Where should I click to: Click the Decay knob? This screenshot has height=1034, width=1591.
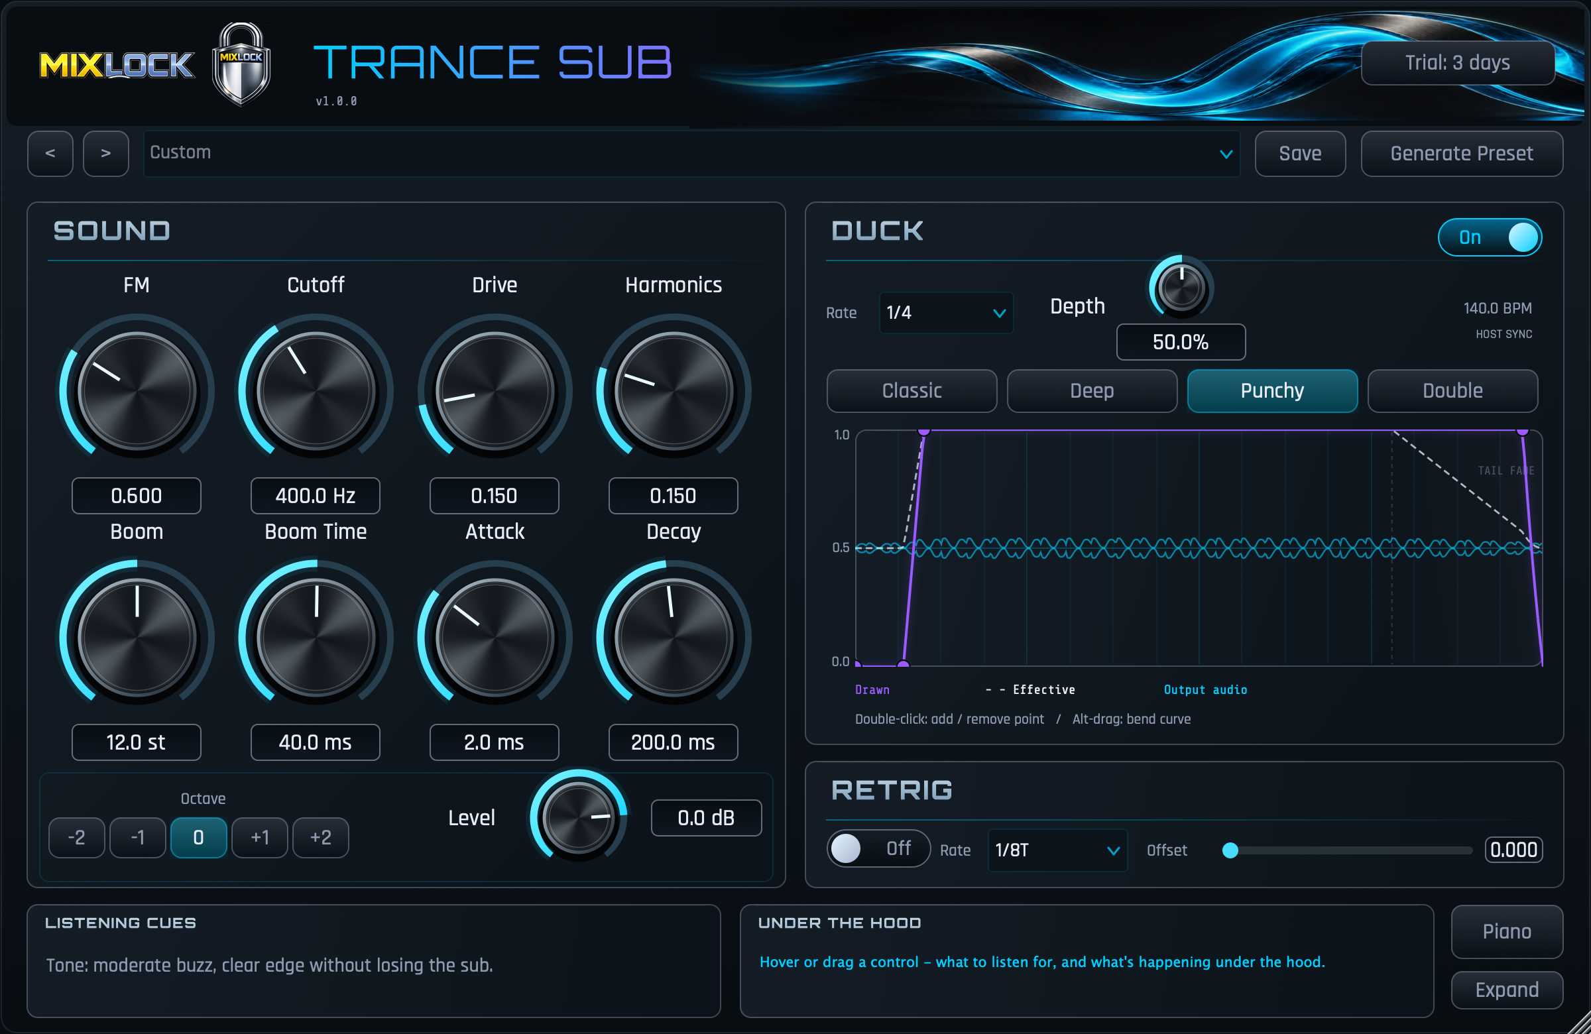click(673, 636)
